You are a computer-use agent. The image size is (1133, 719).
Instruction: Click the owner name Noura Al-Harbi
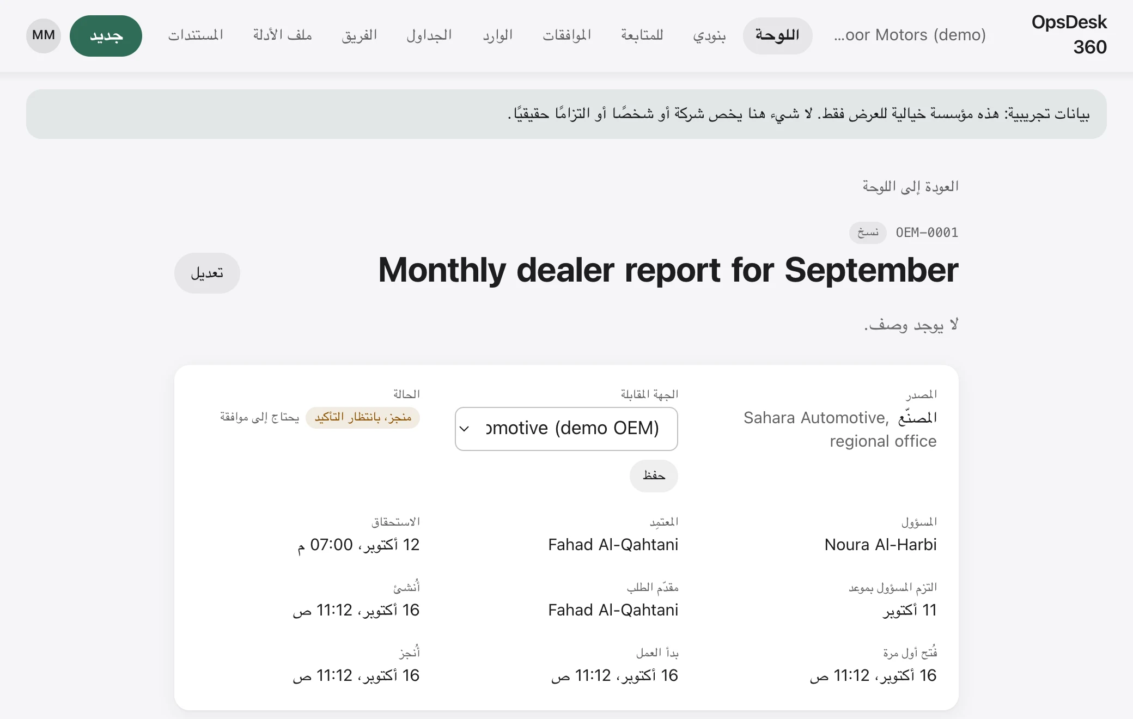click(x=880, y=545)
